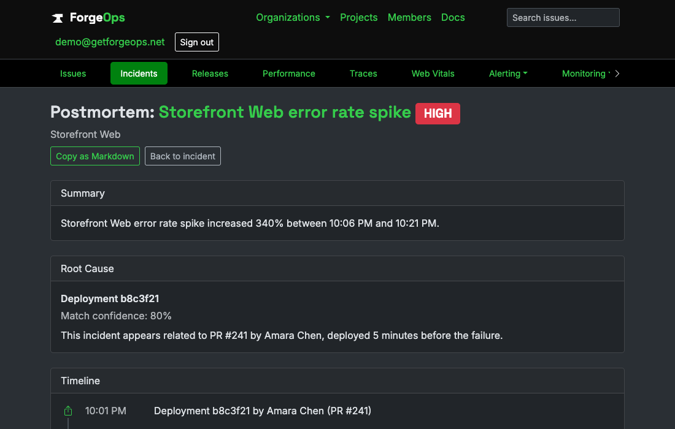The height and width of the screenshot is (429, 675).
Task: Go back to the incident
Action: click(x=182, y=156)
